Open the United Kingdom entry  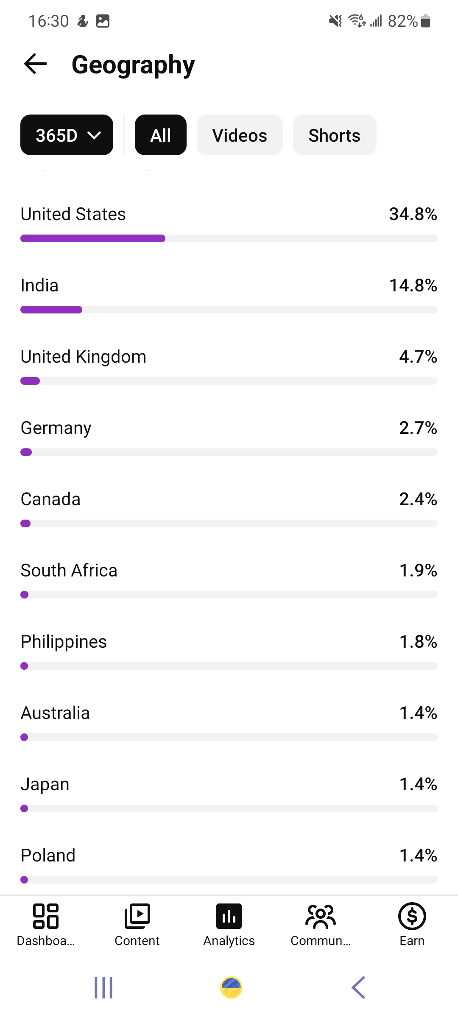click(229, 366)
